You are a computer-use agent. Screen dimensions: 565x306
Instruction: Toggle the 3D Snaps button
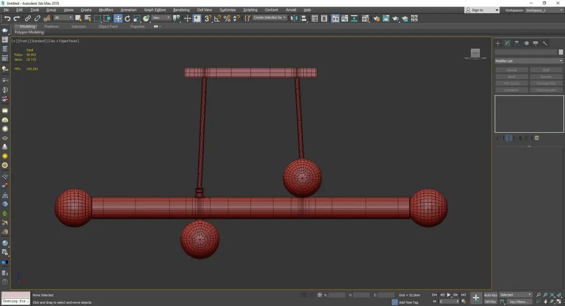(207, 18)
